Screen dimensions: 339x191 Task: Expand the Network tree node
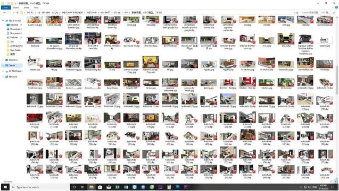pos(3,76)
